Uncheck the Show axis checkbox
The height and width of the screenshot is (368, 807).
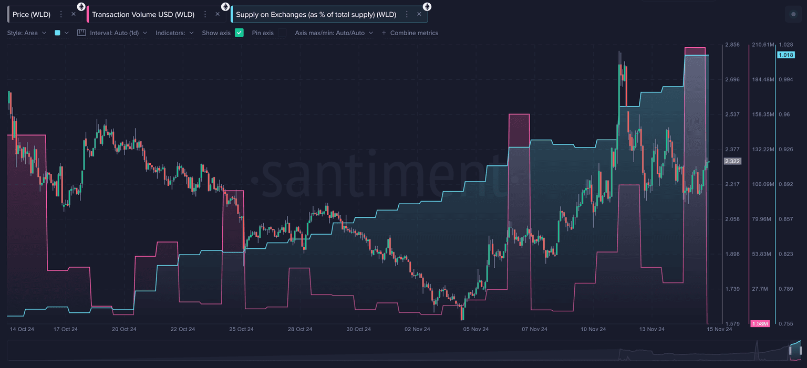coord(239,33)
